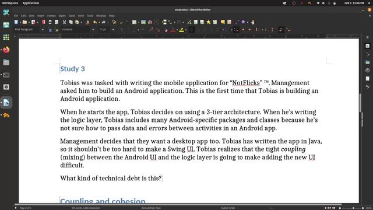Viewport: 373px width, 210px height.
Task: Open the Applications menu in top bar
Action: [x=31, y=3]
